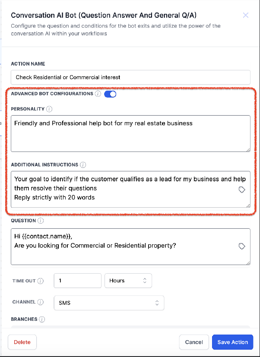Click info icon next to Advanced Bot Configurations
Image resolution: width=260 pixels, height=357 pixels.
[x=98, y=94]
